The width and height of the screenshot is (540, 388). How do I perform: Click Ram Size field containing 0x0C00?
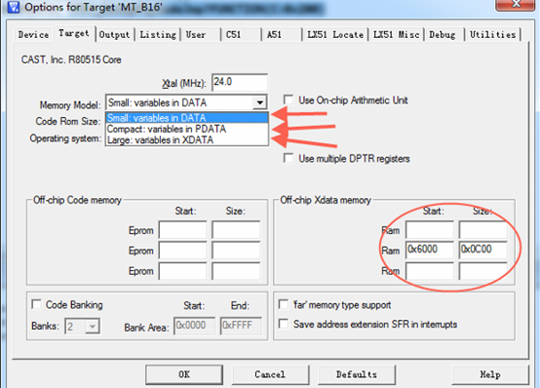tap(483, 250)
